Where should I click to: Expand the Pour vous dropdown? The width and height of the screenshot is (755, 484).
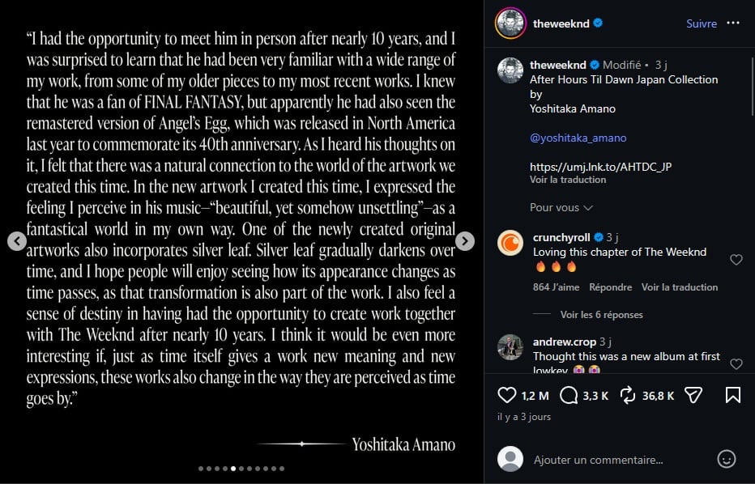point(561,208)
